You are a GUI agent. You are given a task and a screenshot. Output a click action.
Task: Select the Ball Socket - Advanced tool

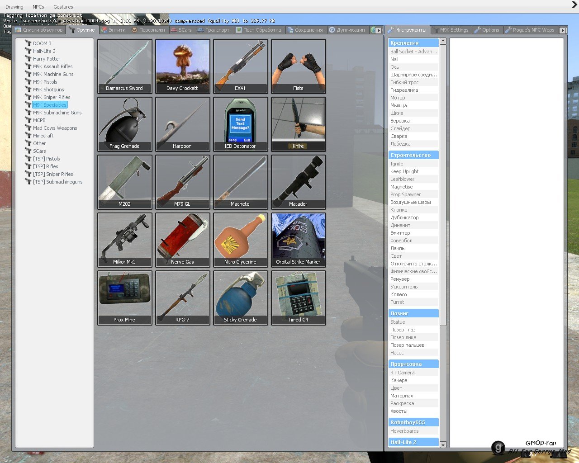[413, 52]
